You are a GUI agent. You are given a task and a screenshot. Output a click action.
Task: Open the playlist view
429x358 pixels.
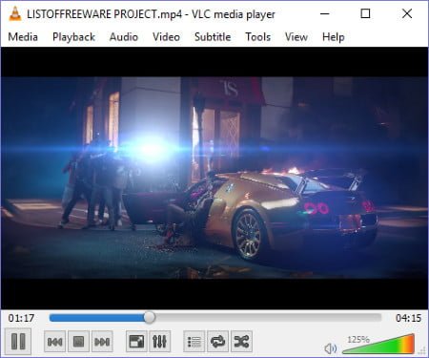pos(194,342)
